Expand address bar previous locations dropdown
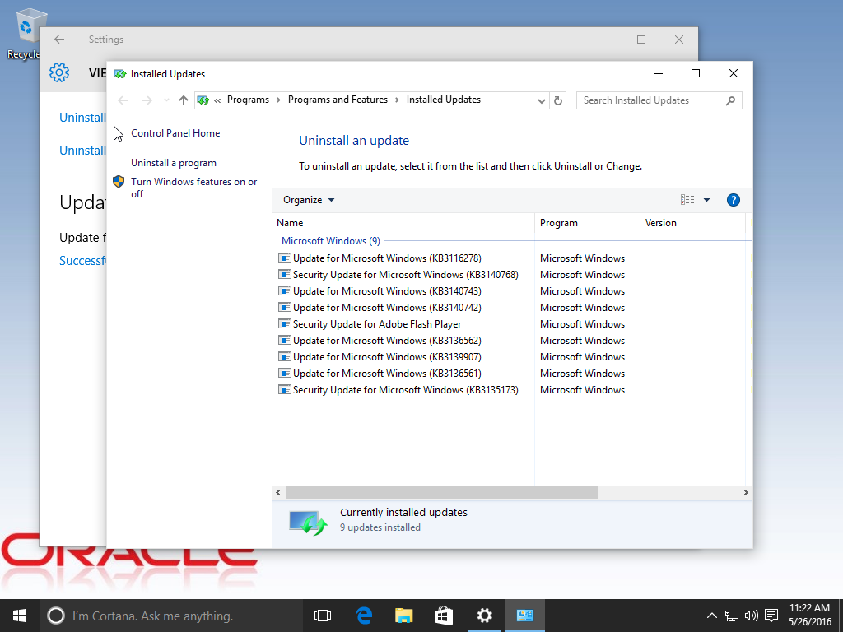This screenshot has height=632, width=843. pyautogui.click(x=541, y=100)
